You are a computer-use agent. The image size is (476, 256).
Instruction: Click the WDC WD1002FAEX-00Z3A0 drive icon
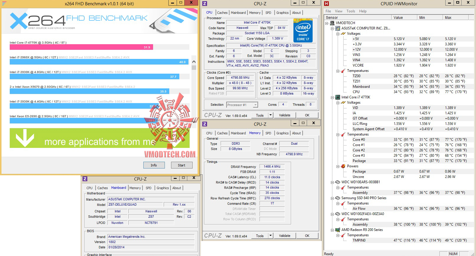point(338,214)
